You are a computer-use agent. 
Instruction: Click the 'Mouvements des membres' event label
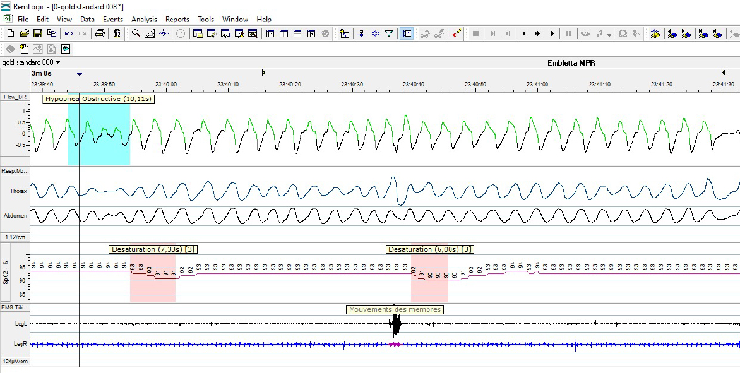(395, 309)
